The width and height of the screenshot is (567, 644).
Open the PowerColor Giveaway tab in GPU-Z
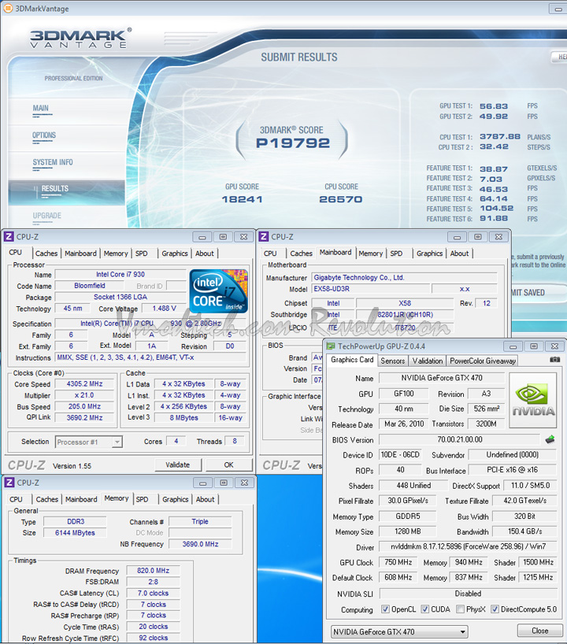click(483, 361)
